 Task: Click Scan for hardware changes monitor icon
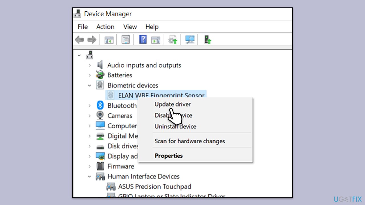click(190, 40)
